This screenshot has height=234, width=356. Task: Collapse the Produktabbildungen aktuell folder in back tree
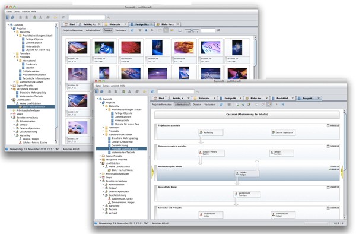coord(17,36)
